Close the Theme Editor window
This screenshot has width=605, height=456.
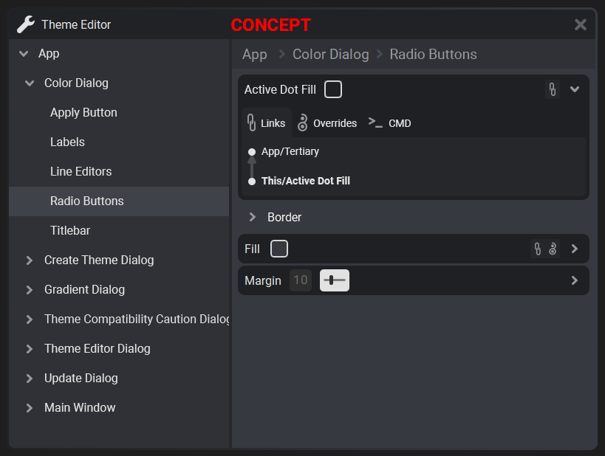[581, 24]
